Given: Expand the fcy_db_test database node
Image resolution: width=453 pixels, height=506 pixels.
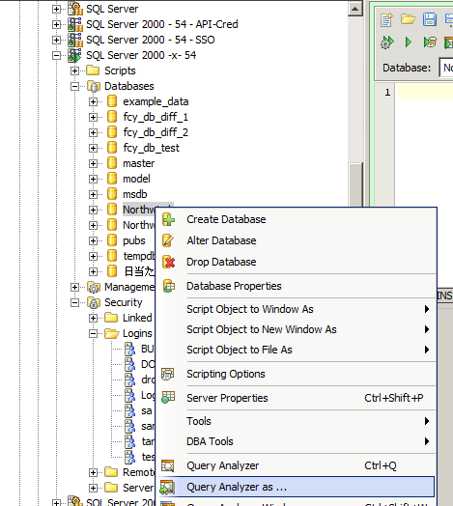Looking at the screenshot, I should click(x=94, y=148).
